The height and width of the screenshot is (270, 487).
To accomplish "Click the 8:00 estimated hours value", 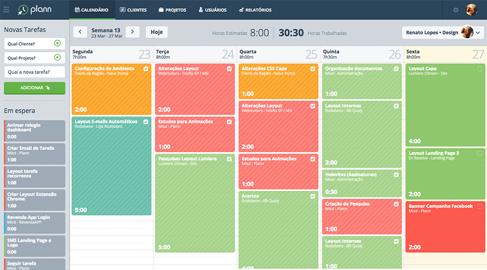I will coord(259,32).
